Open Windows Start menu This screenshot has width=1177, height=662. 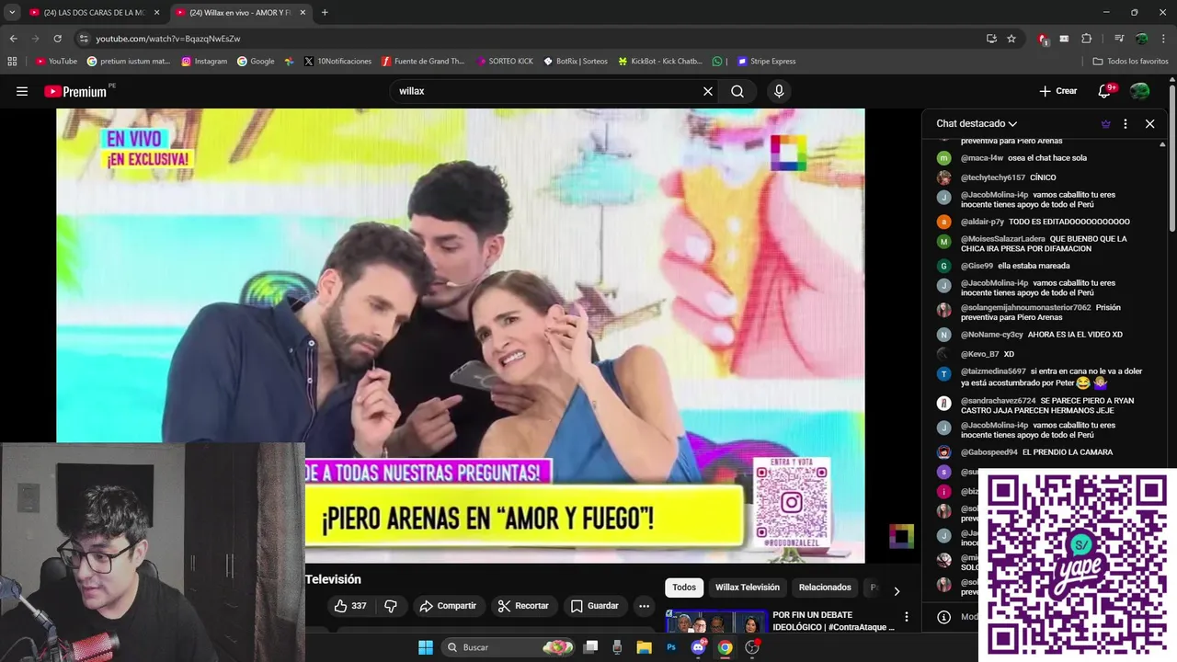pos(426,647)
